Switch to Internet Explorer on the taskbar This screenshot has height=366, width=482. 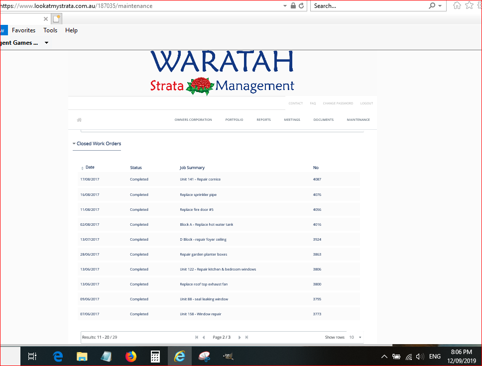(x=180, y=356)
